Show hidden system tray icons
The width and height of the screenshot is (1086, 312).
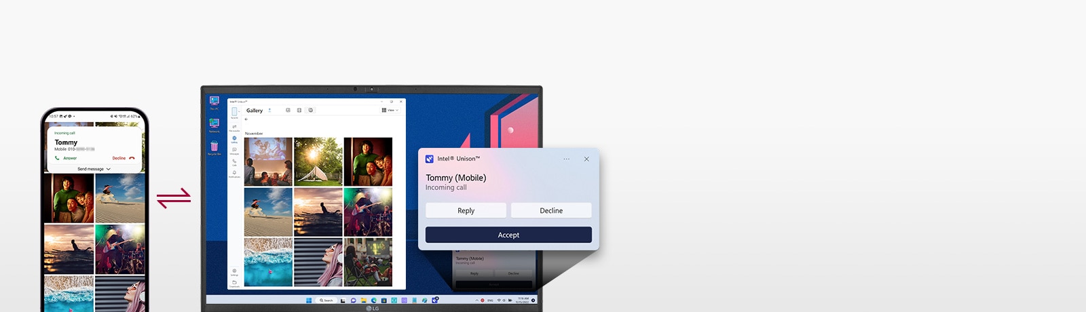click(x=476, y=300)
